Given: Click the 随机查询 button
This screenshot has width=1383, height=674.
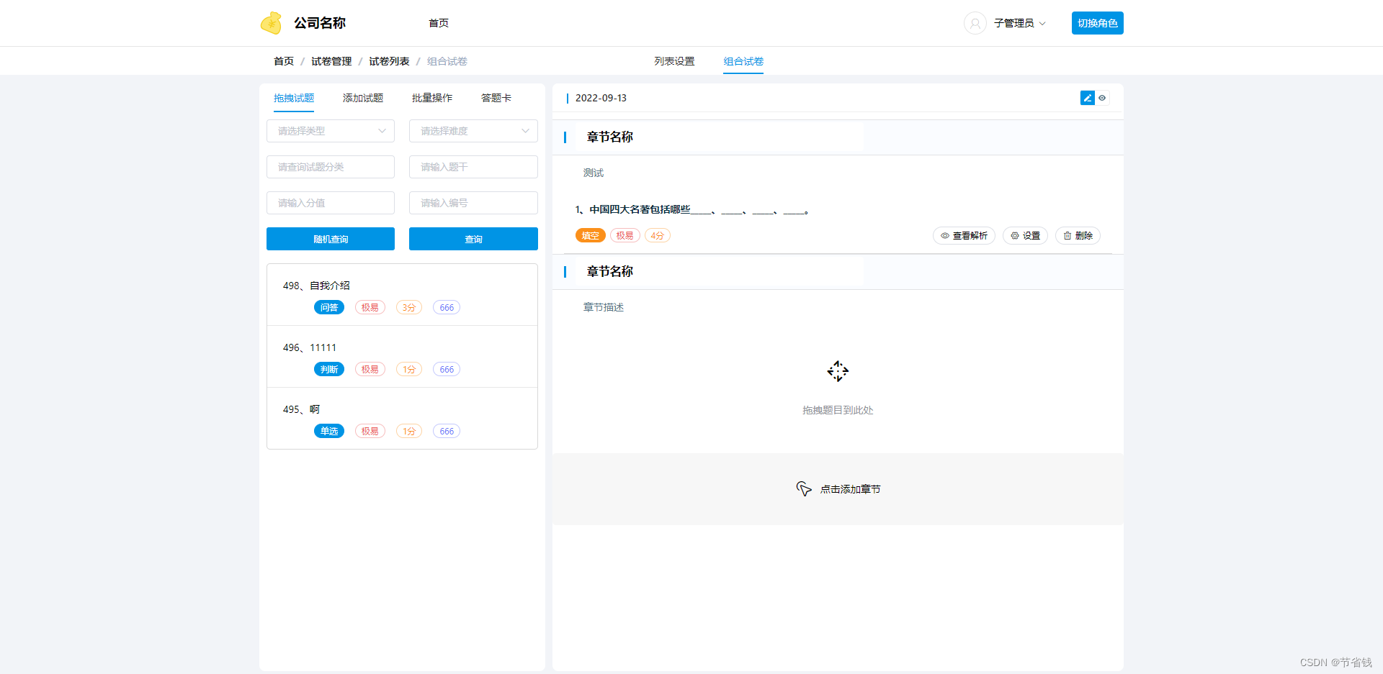Looking at the screenshot, I should pos(331,239).
